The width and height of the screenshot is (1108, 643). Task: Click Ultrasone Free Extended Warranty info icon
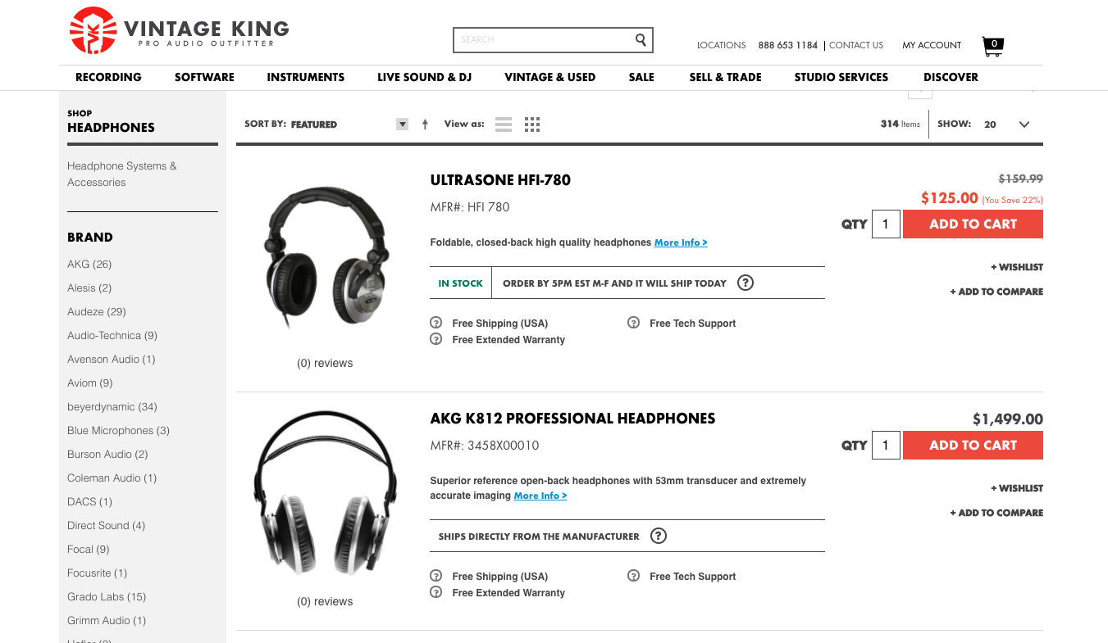[436, 339]
